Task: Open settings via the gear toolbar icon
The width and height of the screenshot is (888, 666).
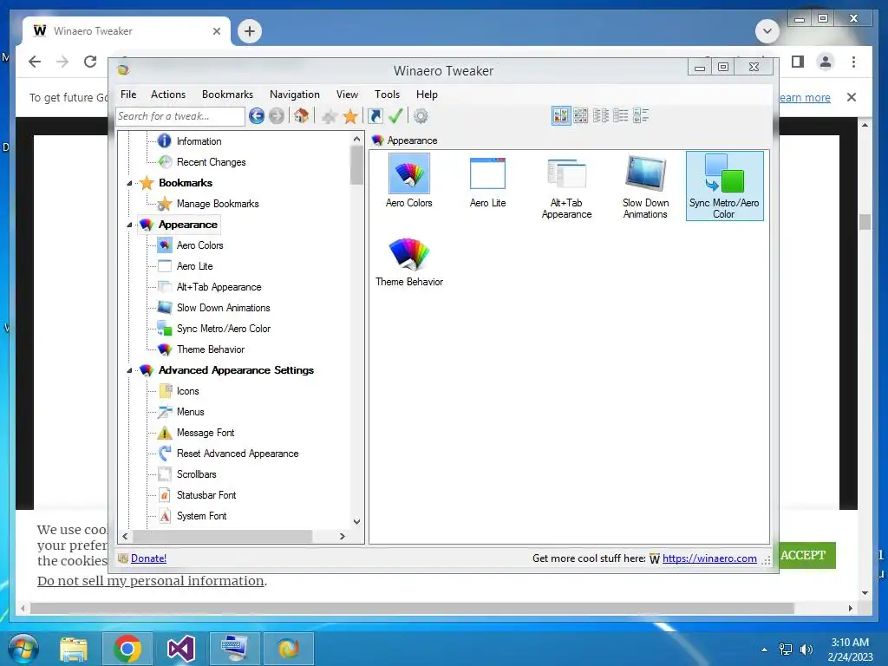Action: (x=421, y=116)
